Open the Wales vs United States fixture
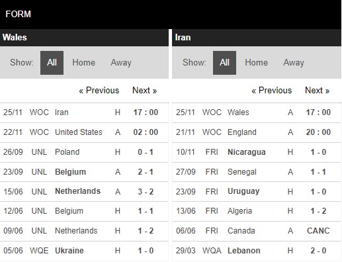342x262 pixels. [x=84, y=132]
